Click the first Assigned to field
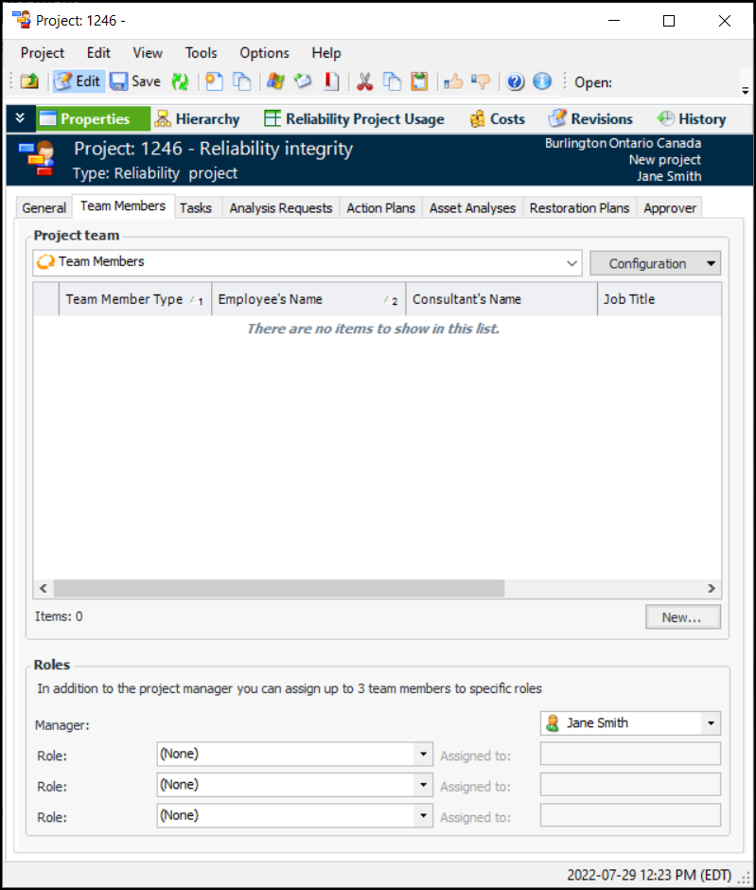 pyautogui.click(x=630, y=755)
